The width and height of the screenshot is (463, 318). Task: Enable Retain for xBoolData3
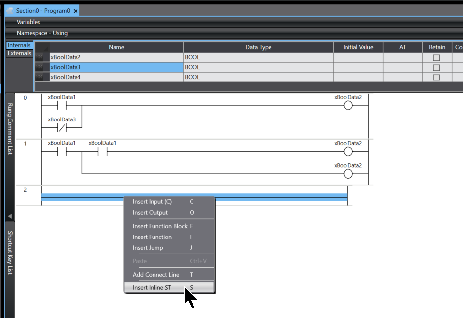click(436, 67)
